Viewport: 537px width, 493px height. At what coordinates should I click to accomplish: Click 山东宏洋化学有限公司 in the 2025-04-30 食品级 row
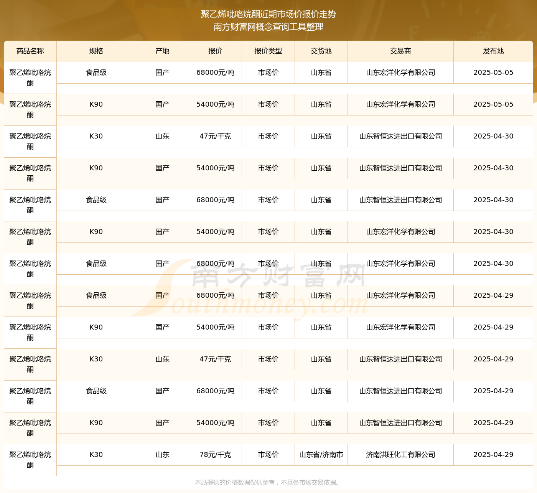click(x=400, y=264)
